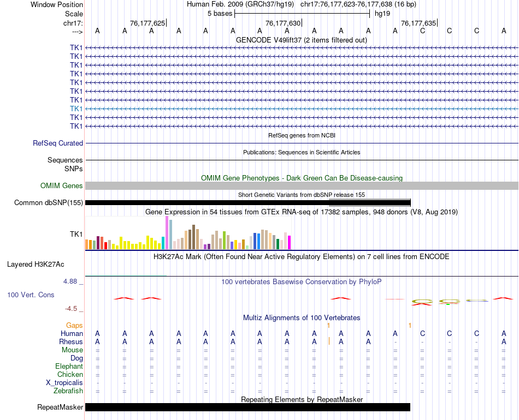The width and height of the screenshot is (519, 420).
Task: Click the RepeatMasker track label
Action: [60, 407]
